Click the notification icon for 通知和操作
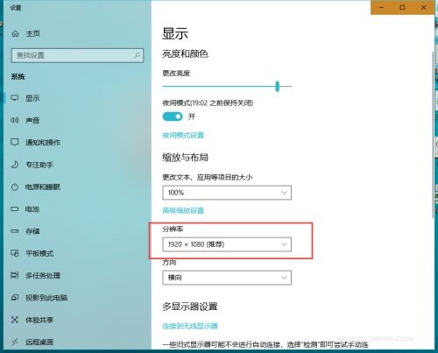The height and width of the screenshot is (353, 438). (15, 142)
